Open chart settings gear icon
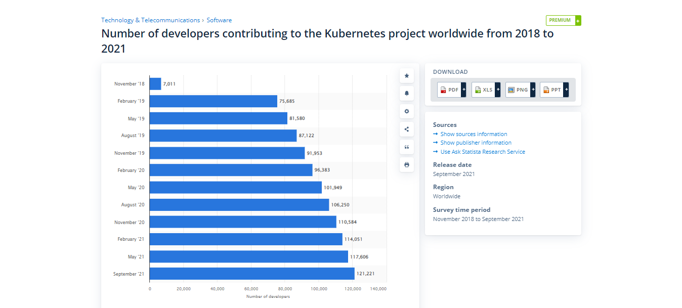 [406, 111]
